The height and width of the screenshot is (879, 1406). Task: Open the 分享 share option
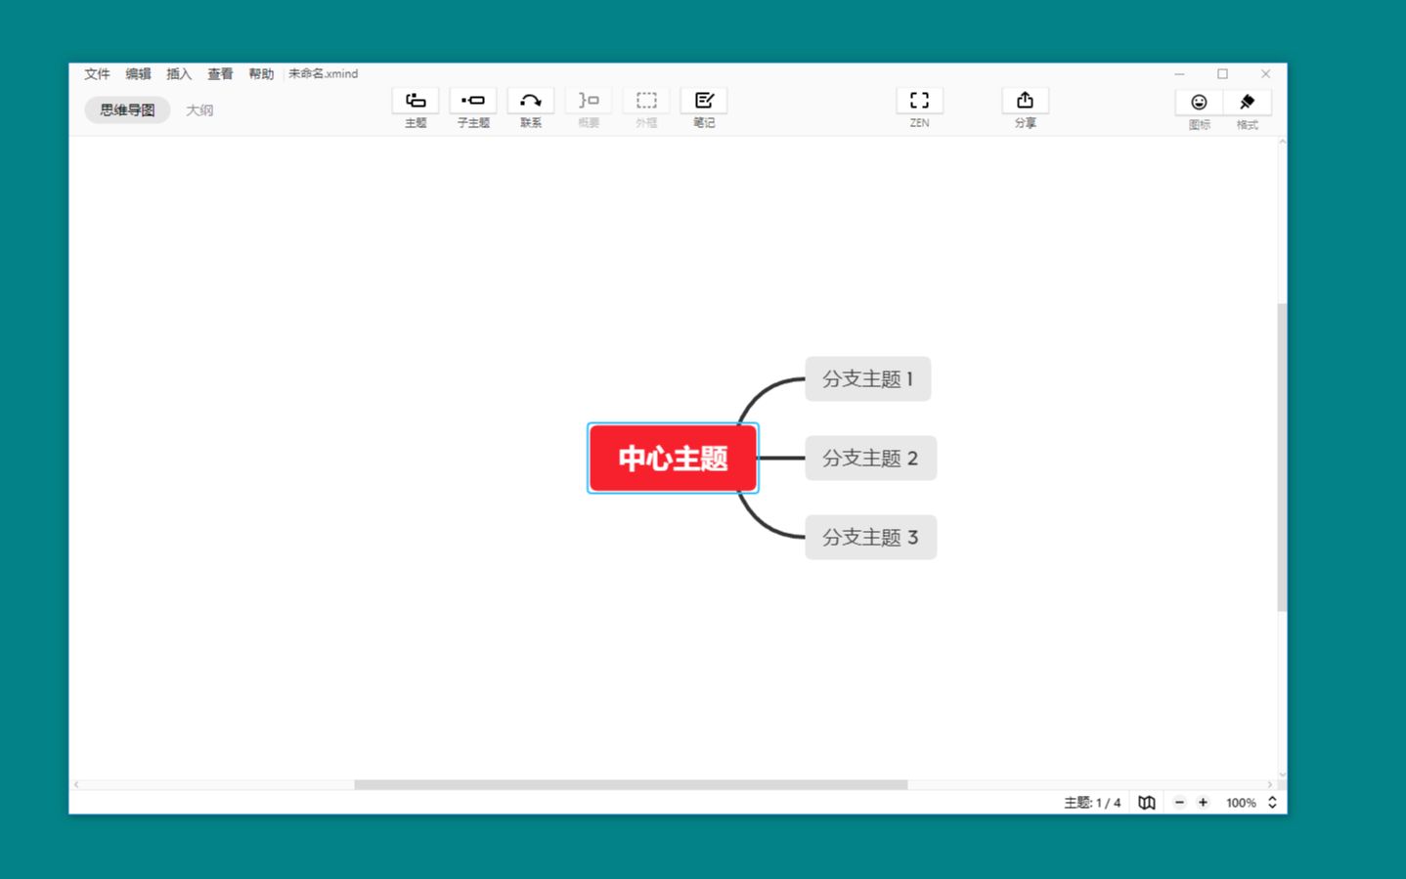[x=1025, y=101]
